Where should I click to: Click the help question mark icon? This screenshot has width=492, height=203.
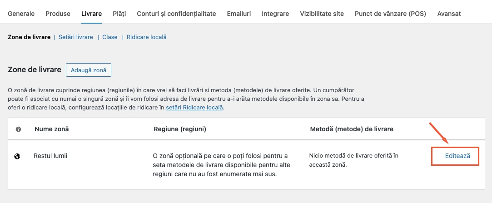18,129
